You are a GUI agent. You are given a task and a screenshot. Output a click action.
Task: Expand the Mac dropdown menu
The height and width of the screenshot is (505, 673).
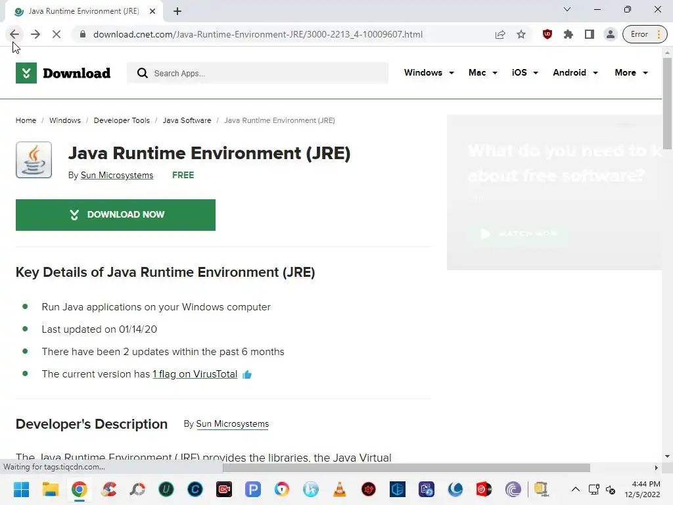click(483, 72)
